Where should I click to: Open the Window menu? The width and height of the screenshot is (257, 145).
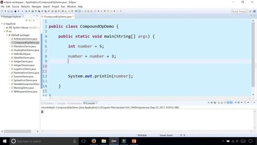coord(71,6)
